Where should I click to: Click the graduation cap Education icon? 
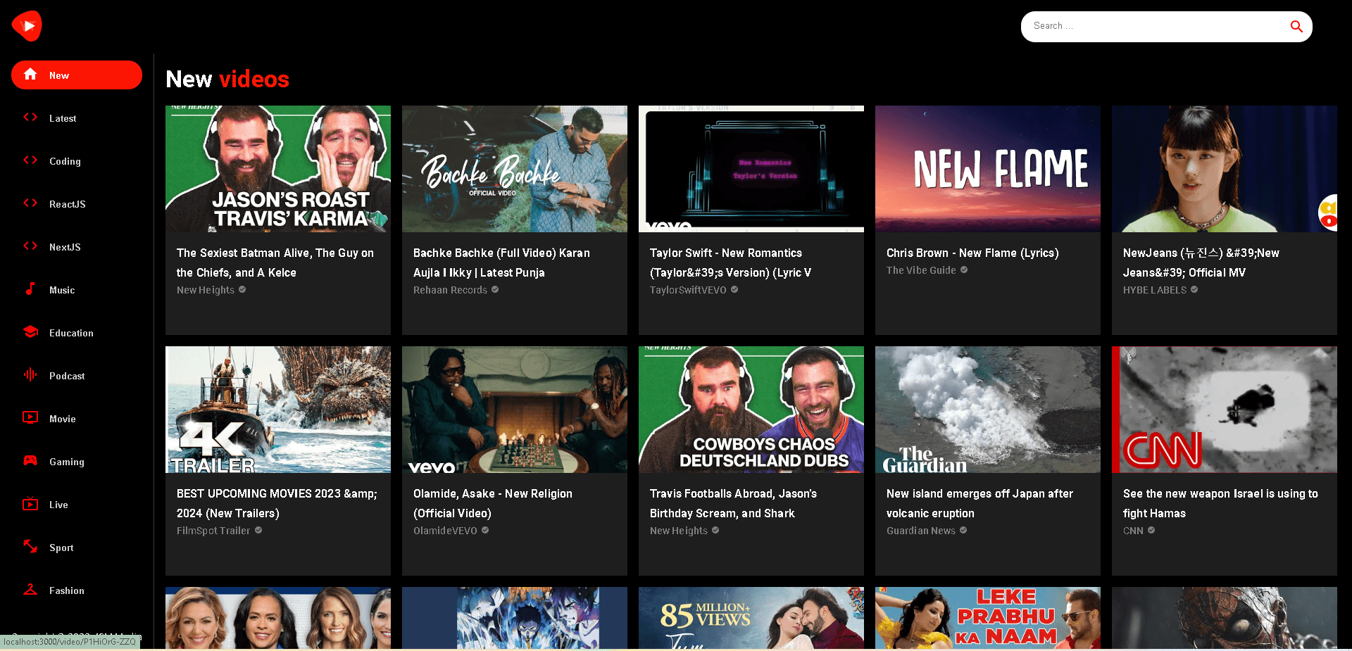coord(30,331)
